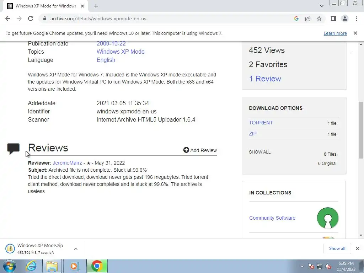Click Show all downloads button

(x=337, y=248)
